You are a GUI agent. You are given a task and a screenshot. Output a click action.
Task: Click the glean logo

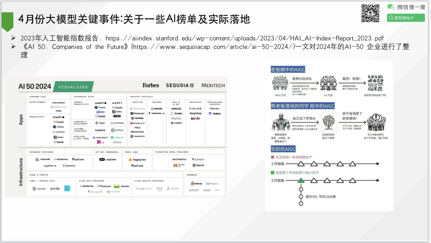point(100,112)
